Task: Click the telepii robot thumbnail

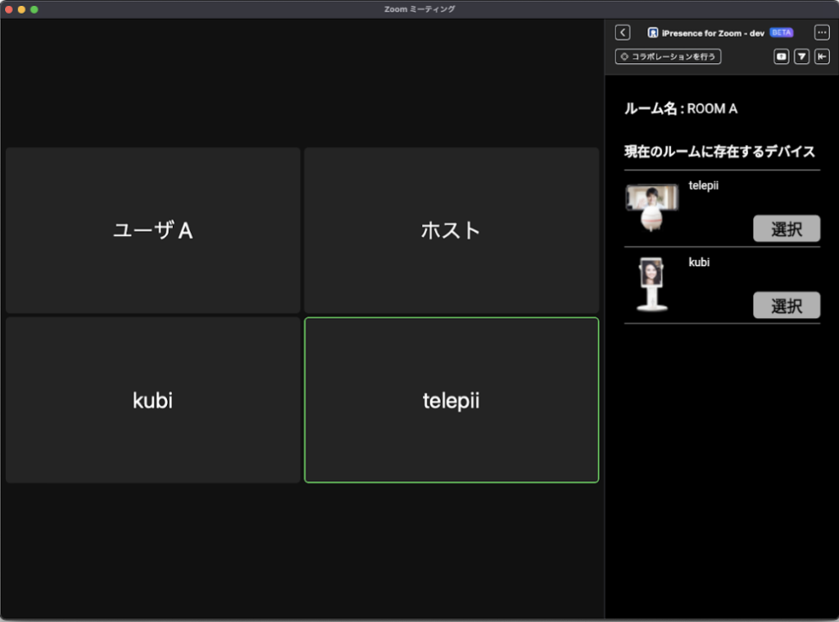Action: pos(651,207)
